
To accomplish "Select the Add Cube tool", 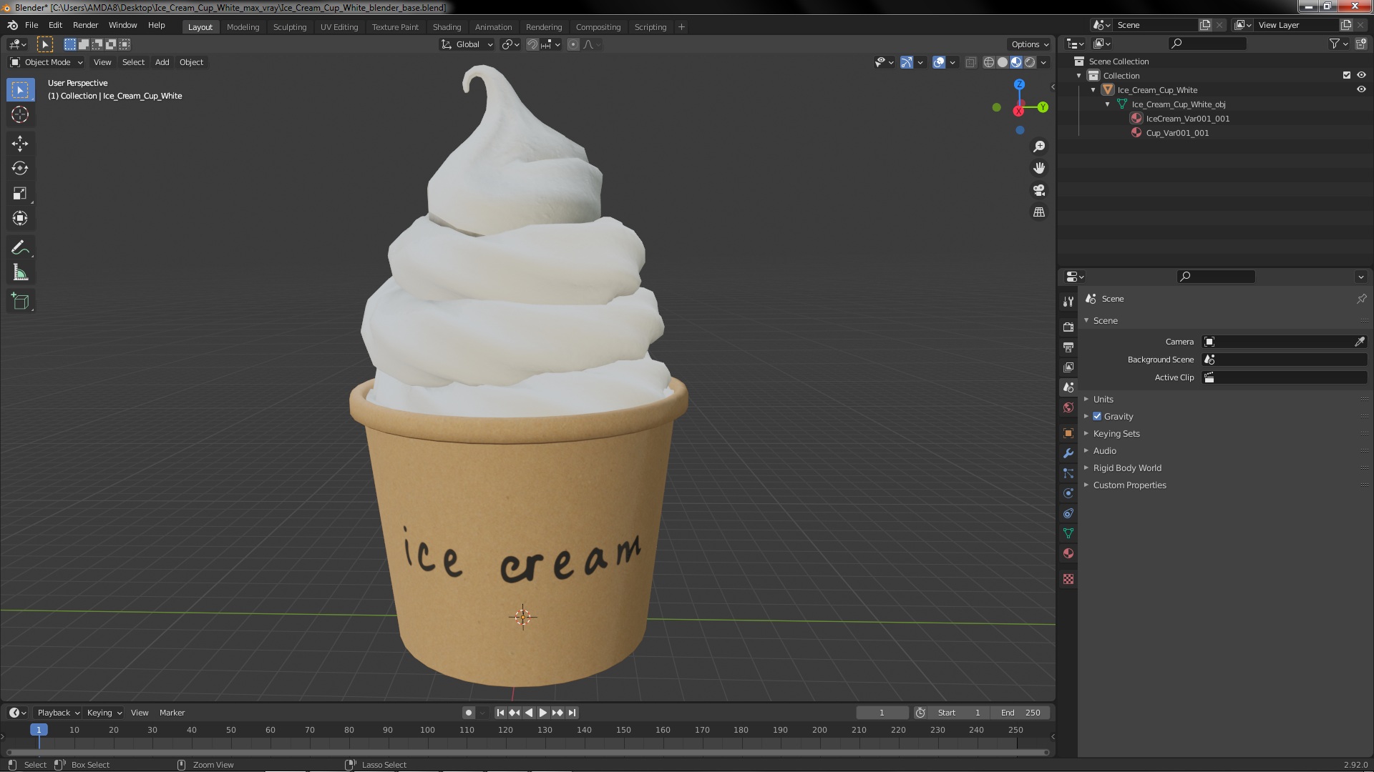I will tap(20, 302).
